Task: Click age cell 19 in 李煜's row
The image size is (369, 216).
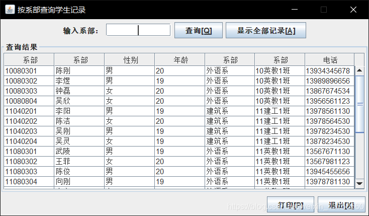Action: [x=180, y=81]
